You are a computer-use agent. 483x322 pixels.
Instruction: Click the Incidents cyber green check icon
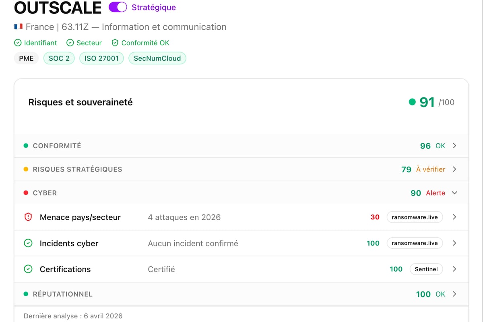click(28, 243)
